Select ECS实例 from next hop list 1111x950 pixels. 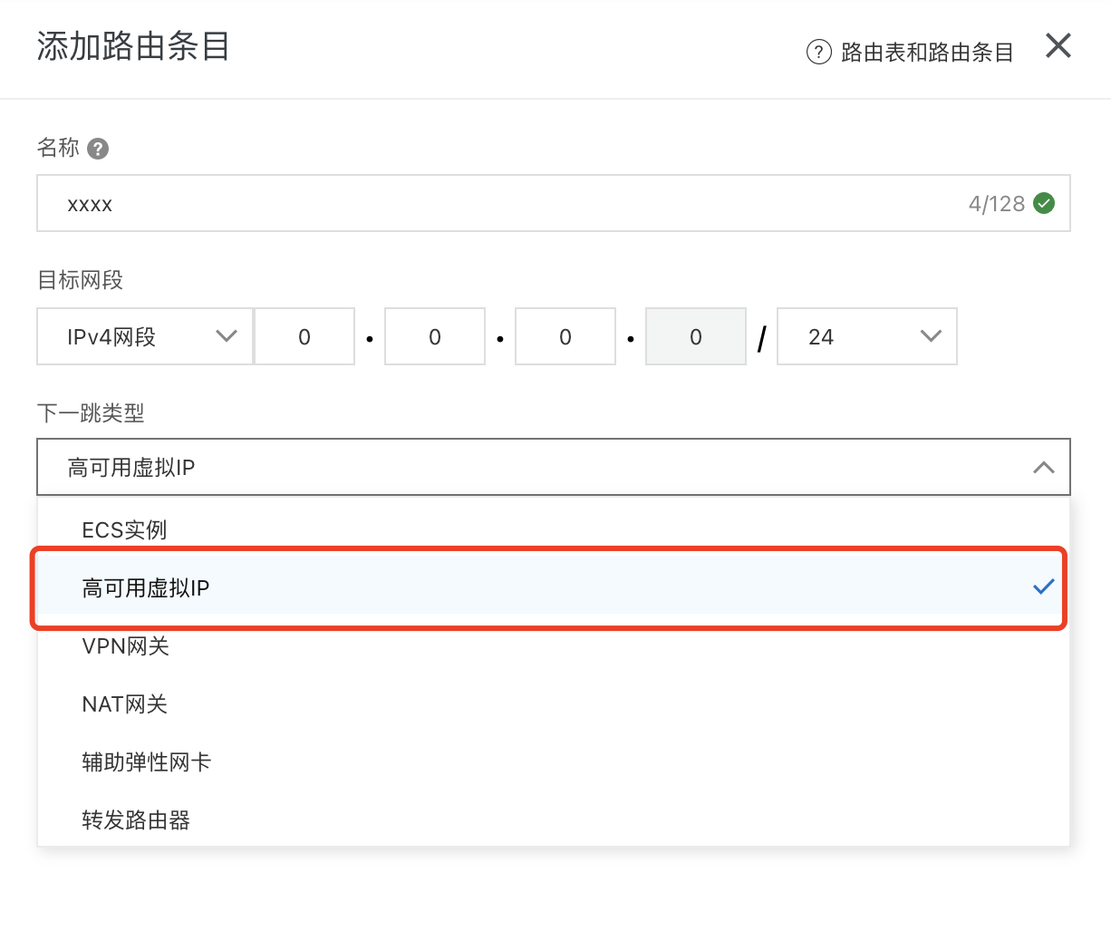point(554,529)
